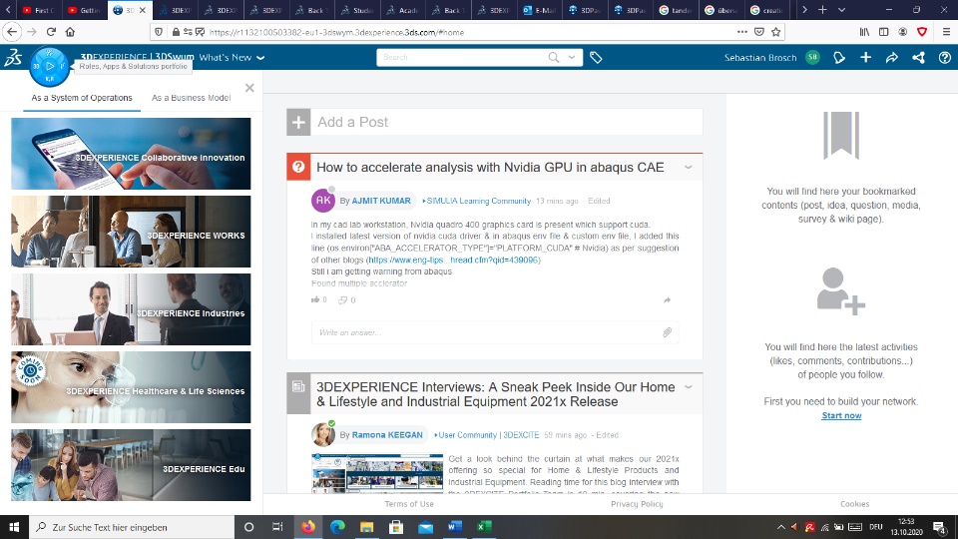Click the bookmark star in address bar
Screen dimensions: 958x539
776,32
